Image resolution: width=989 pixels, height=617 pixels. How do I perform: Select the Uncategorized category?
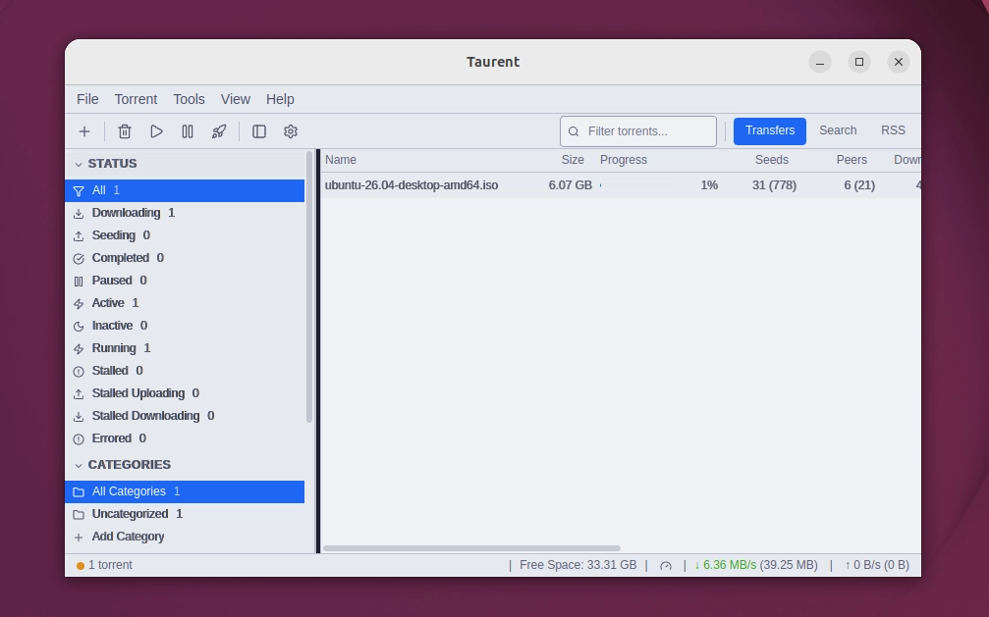185,514
